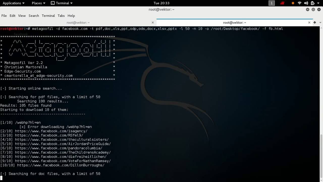Click the workspace 1 indicator
Screen dimensions: 323x182
coord(272,3)
